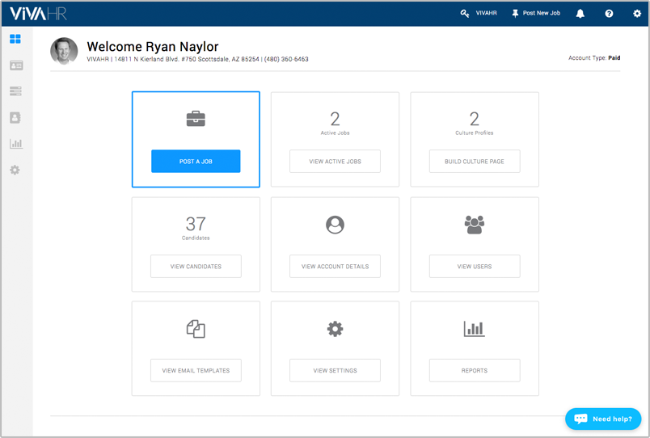650x438 pixels.
Task: Open the dashboard grid icon in sidebar
Action: (x=15, y=39)
